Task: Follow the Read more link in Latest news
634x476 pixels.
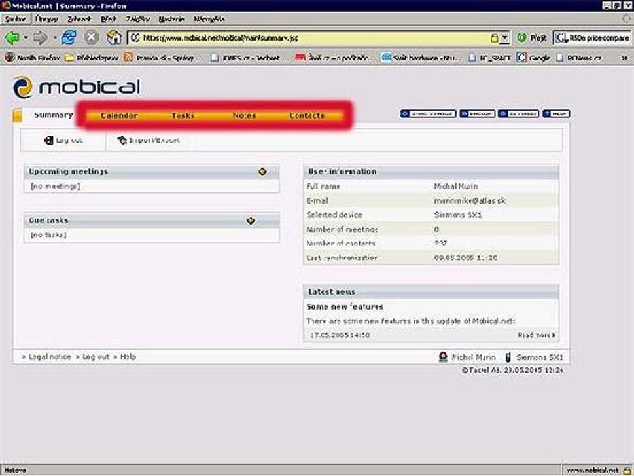Action: (x=537, y=335)
